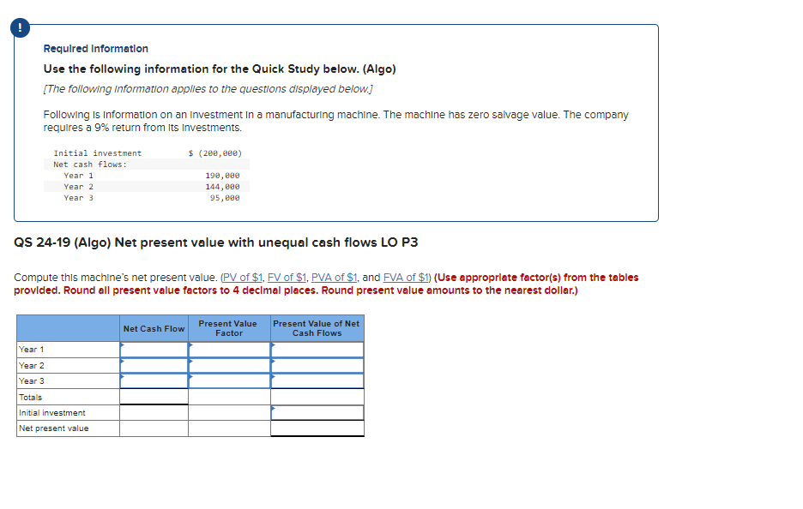The image size is (803, 509).
Task: Click Year 1 Present Value of Net Cash Flows cell
Action: pos(317,350)
